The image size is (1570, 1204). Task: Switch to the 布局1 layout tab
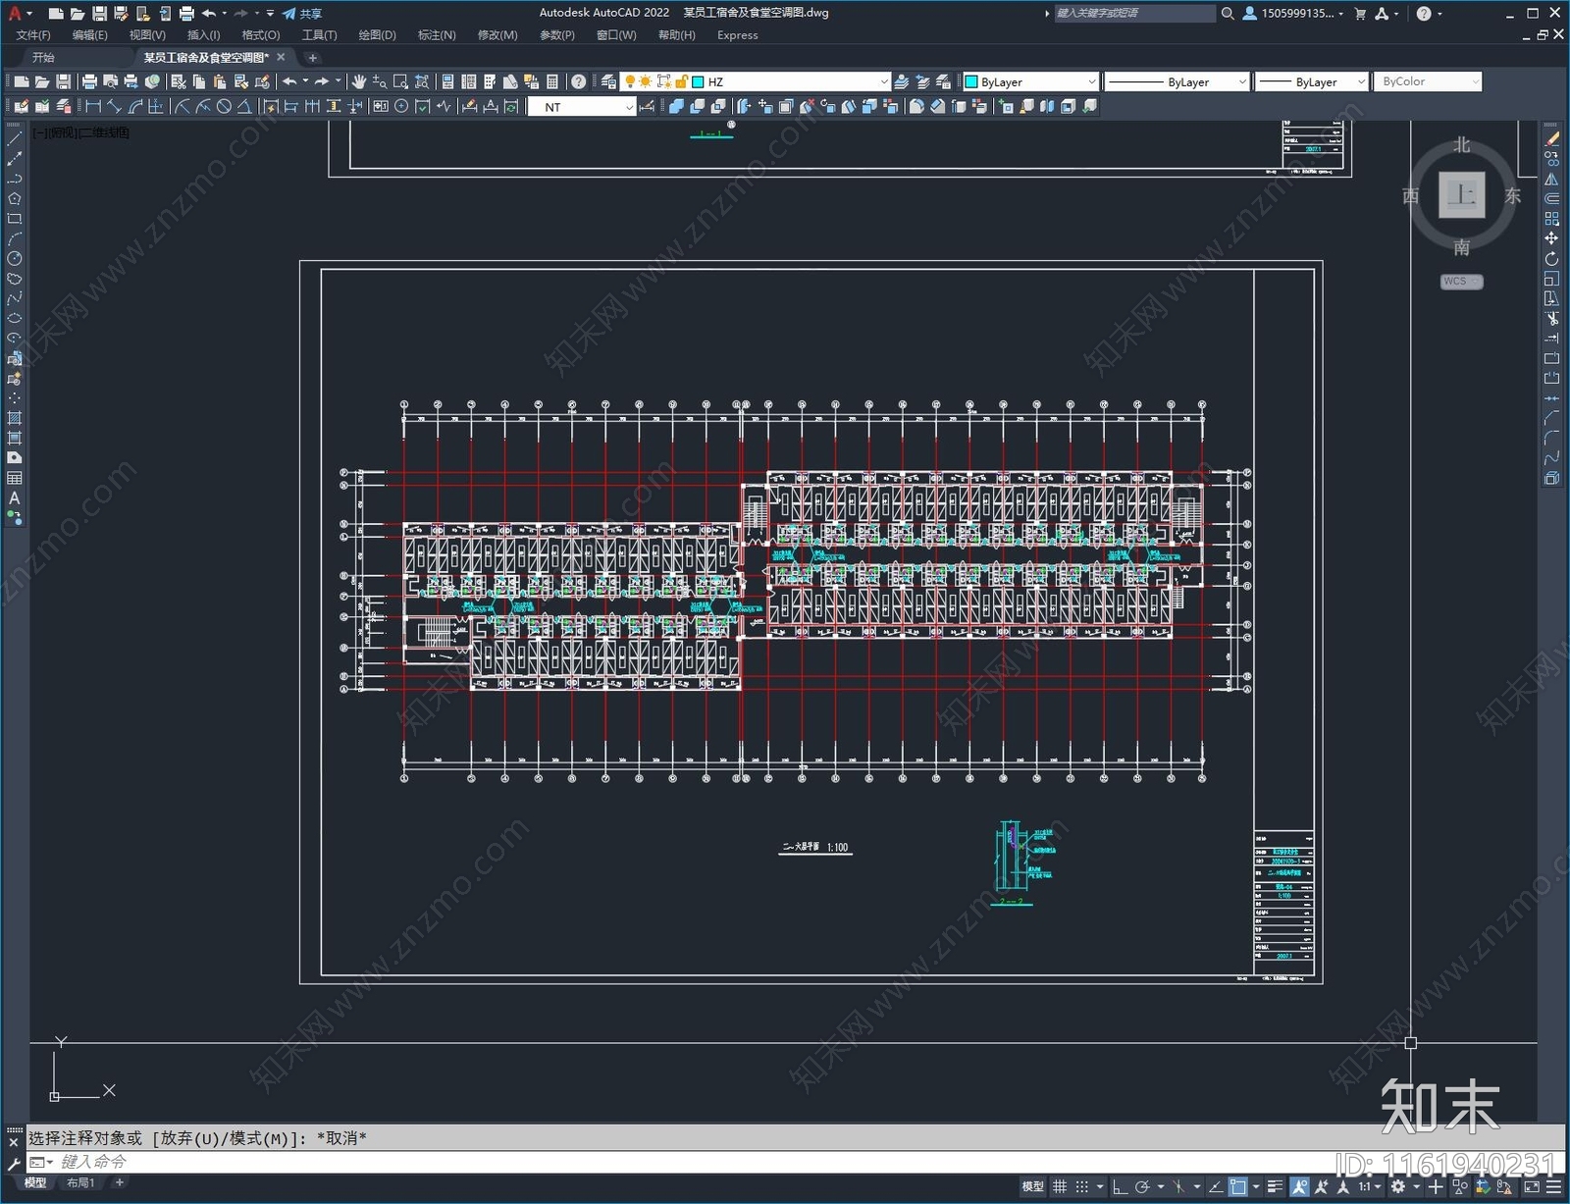[80, 1182]
